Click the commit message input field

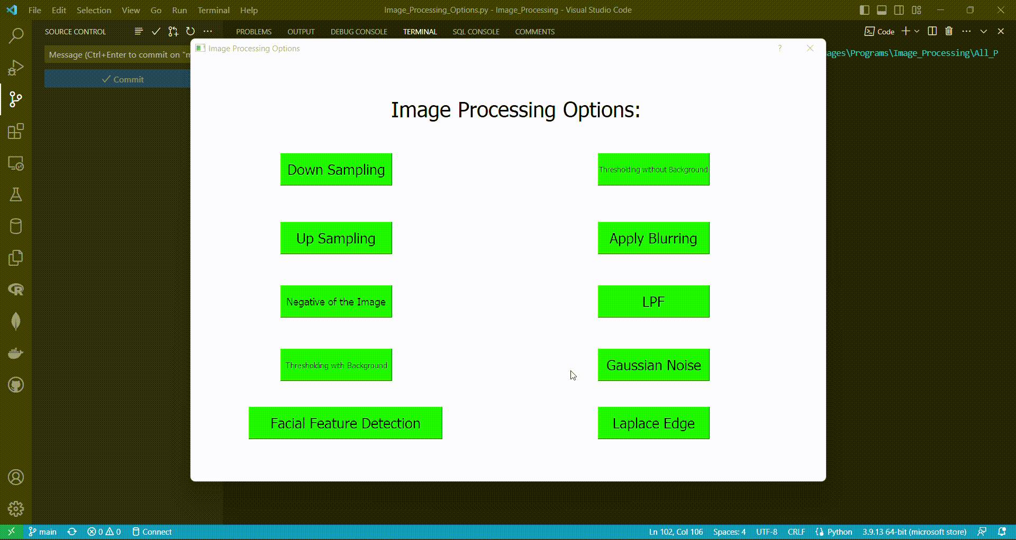pos(117,54)
